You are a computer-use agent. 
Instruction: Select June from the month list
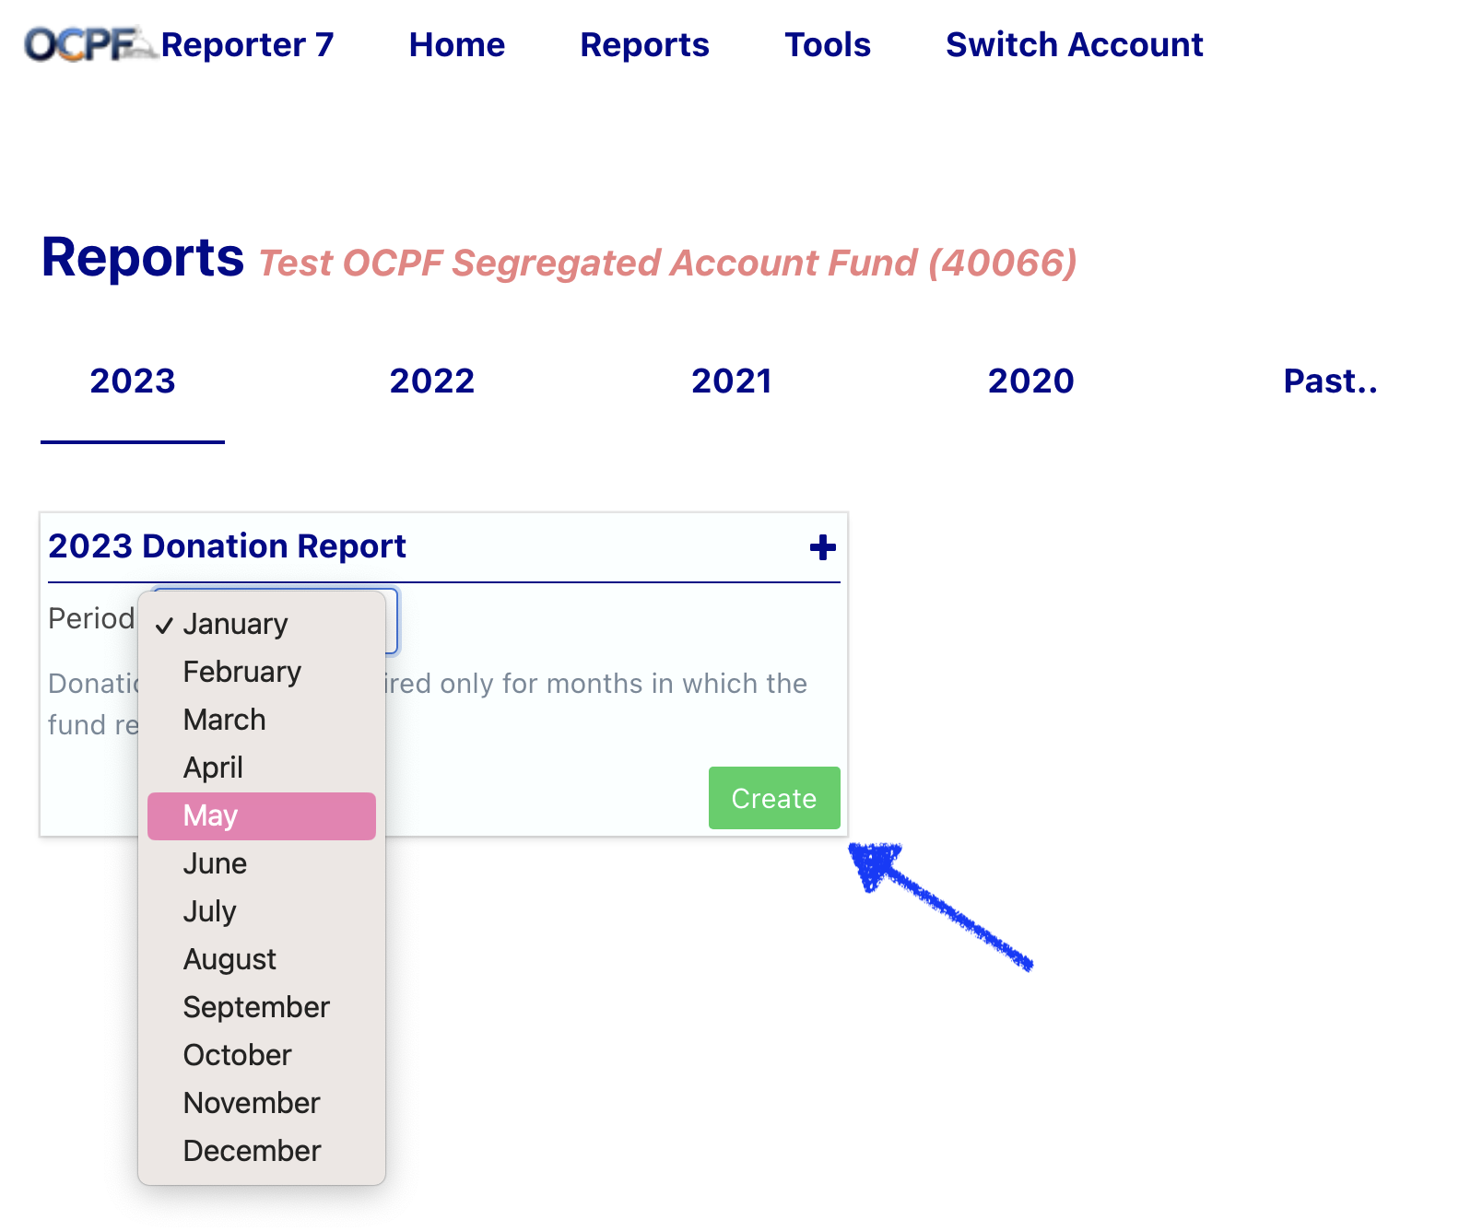215,863
